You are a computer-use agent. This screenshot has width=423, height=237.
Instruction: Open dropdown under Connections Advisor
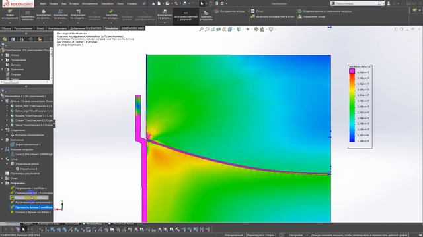[78, 23]
